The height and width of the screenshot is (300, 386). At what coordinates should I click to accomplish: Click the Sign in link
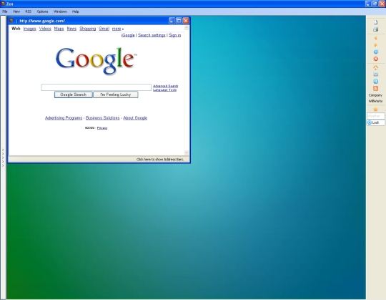click(x=175, y=35)
